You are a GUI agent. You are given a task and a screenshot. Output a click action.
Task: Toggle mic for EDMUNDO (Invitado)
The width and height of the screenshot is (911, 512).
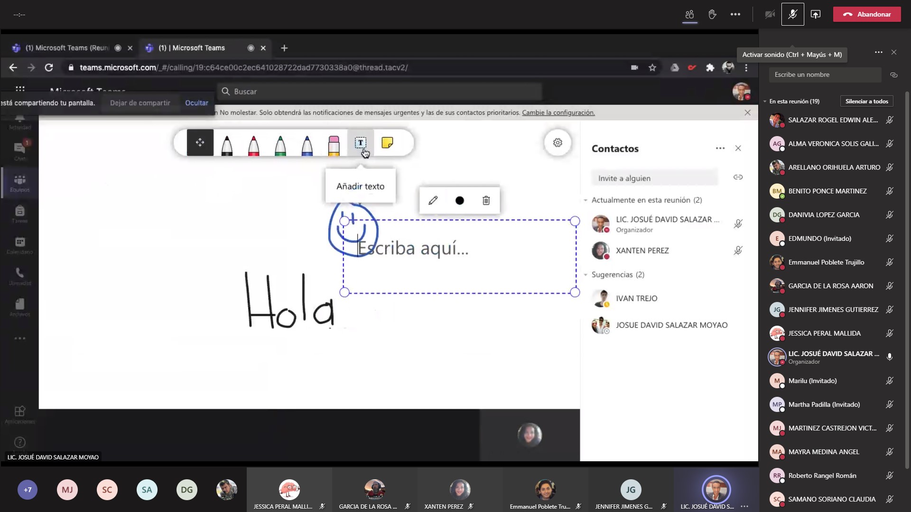[x=890, y=238]
